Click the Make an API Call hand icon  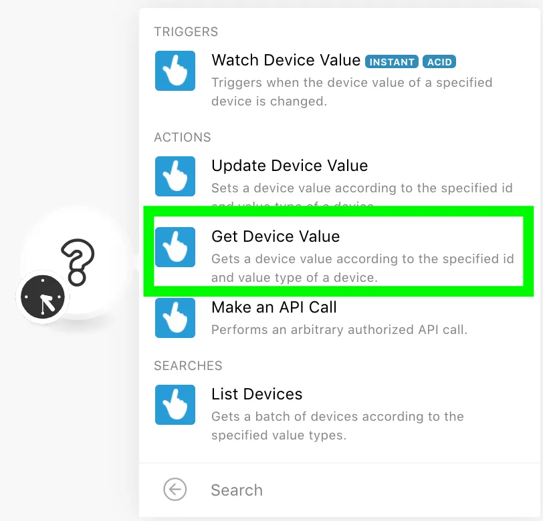175,318
